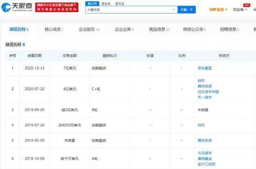Screen dimensions: 256x169
Task: Click the date cell 2018-10-08
Action: click(x=35, y=159)
